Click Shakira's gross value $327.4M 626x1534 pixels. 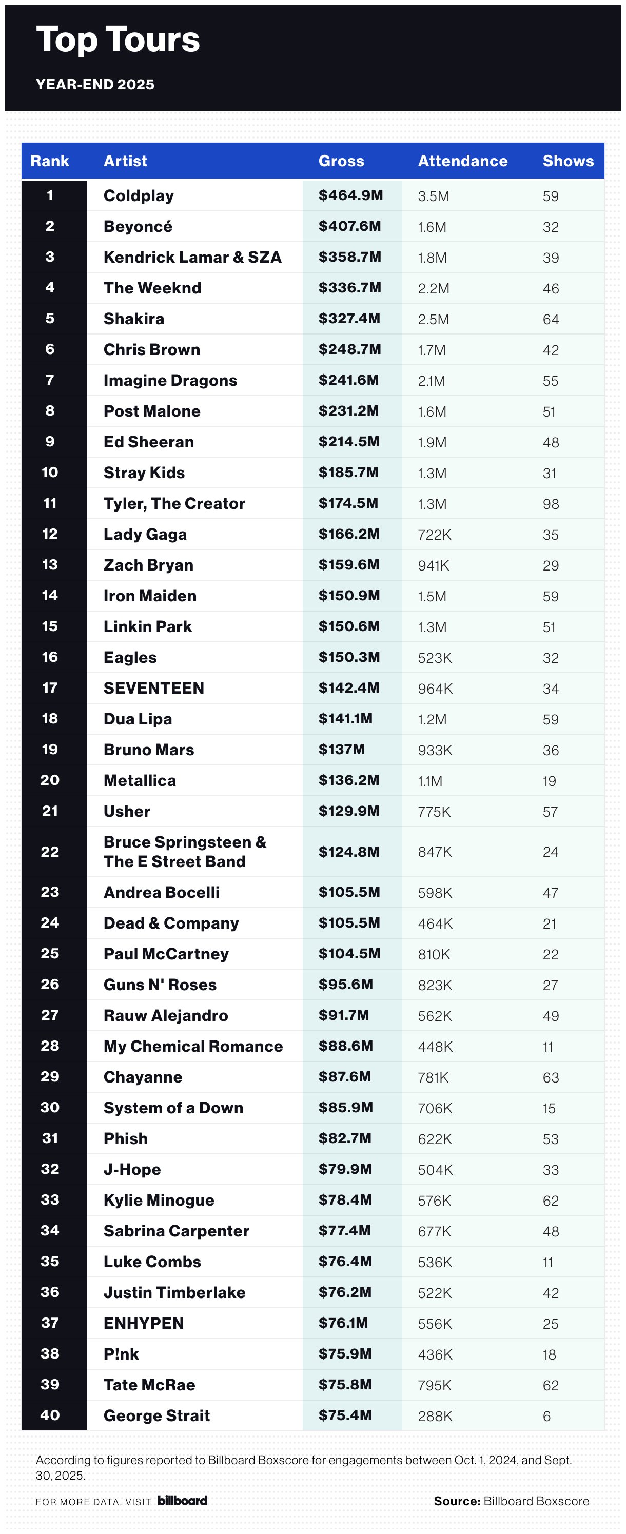(349, 319)
